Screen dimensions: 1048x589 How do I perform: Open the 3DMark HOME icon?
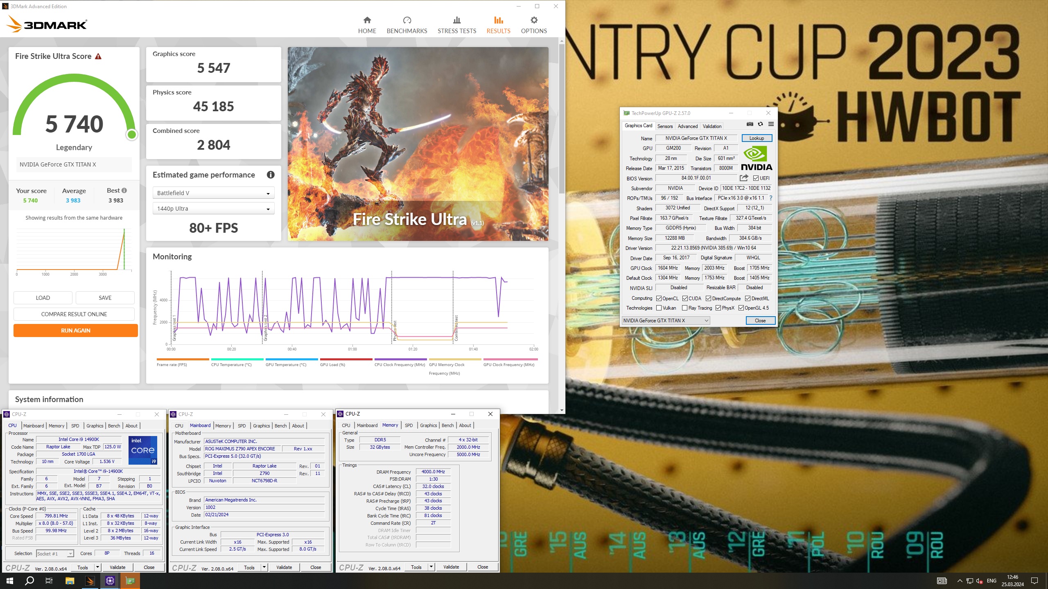367,20
